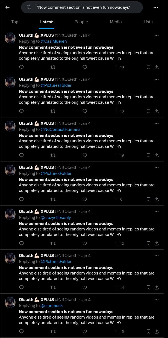Open search options via the top-right ellipsis
The width and height of the screenshot is (168, 338).
click(x=156, y=7)
